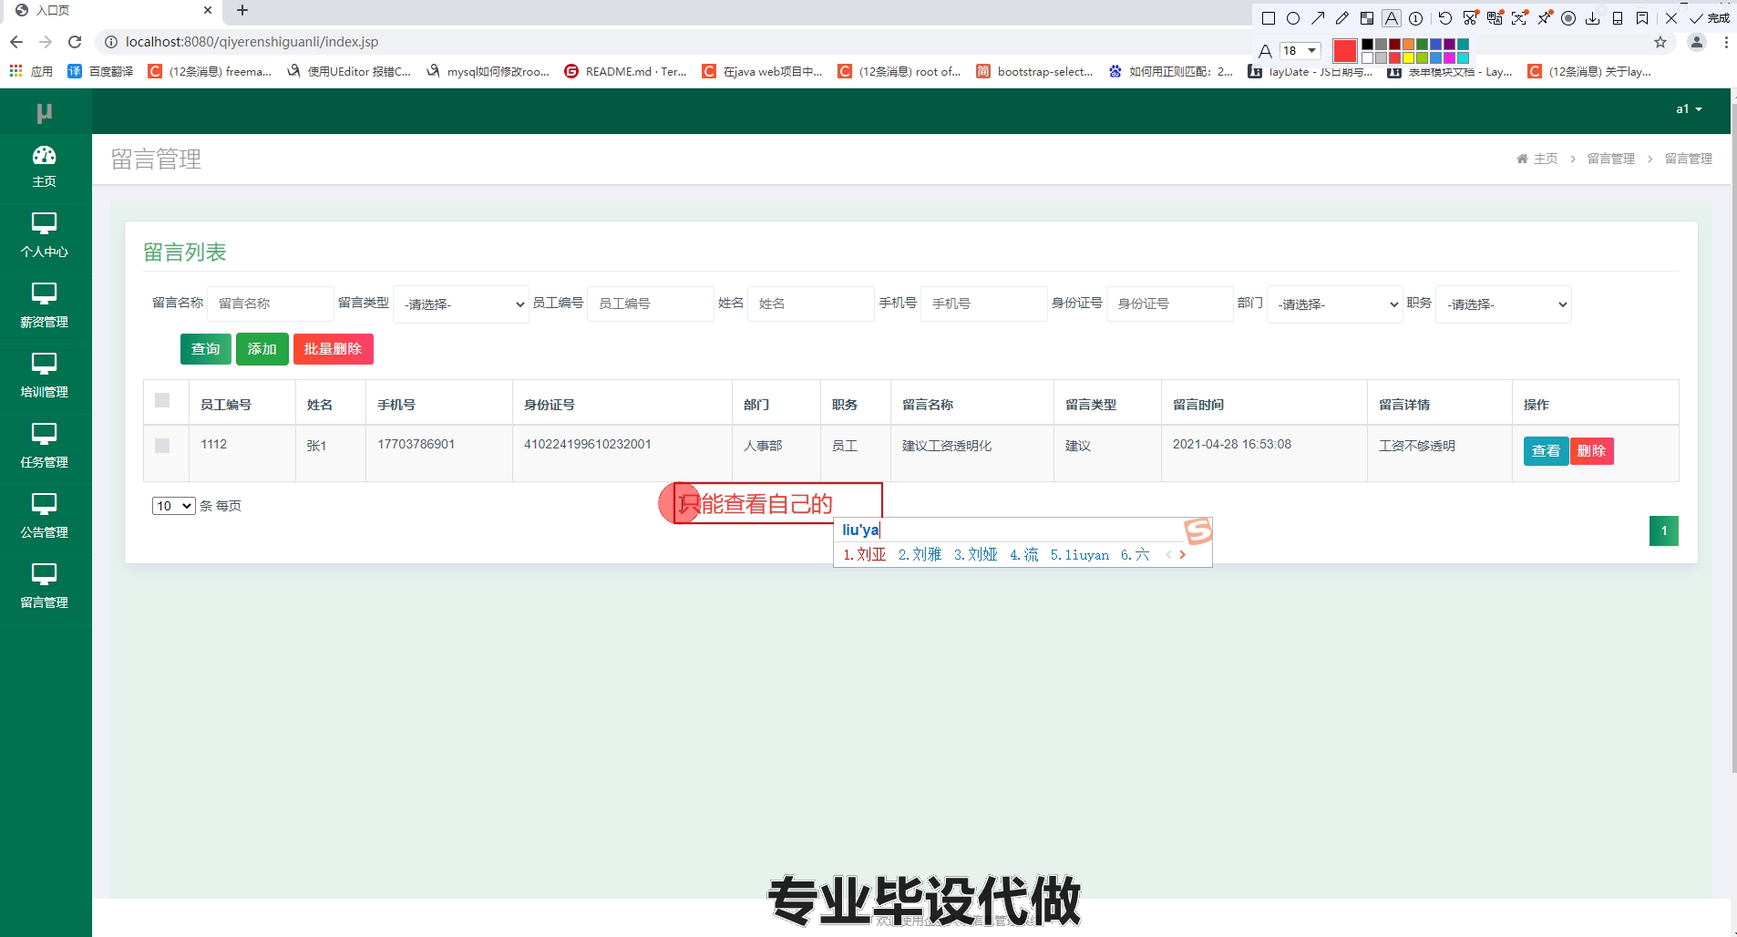Screen dimensions: 1737x937
Task: Click the screen record icon
Action: [x=1568, y=18]
